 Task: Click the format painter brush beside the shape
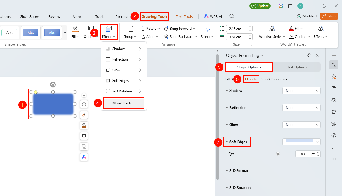click(84, 114)
